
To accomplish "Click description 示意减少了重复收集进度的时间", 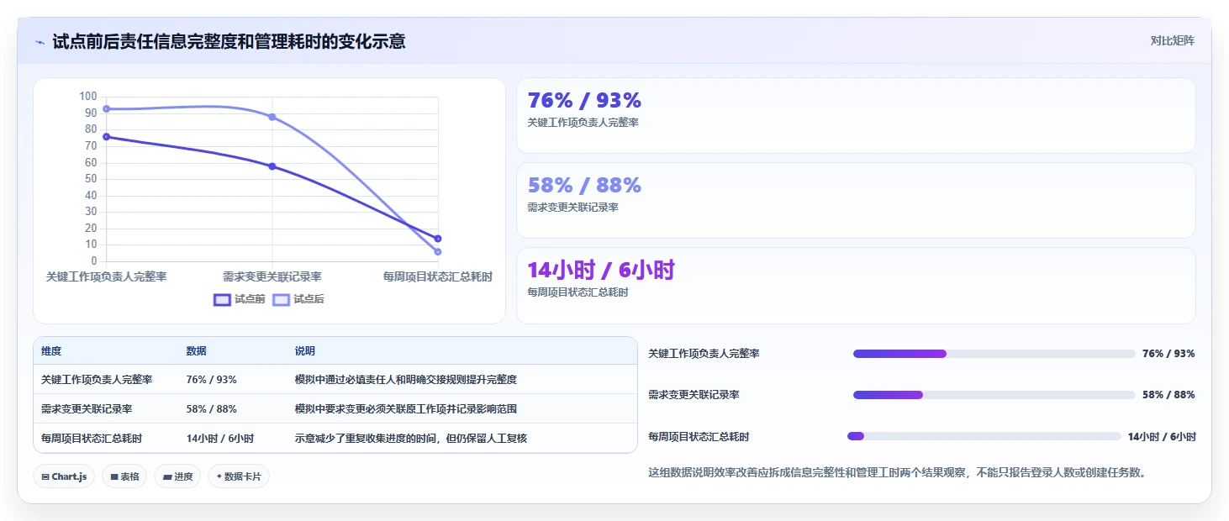I will click(x=365, y=439).
